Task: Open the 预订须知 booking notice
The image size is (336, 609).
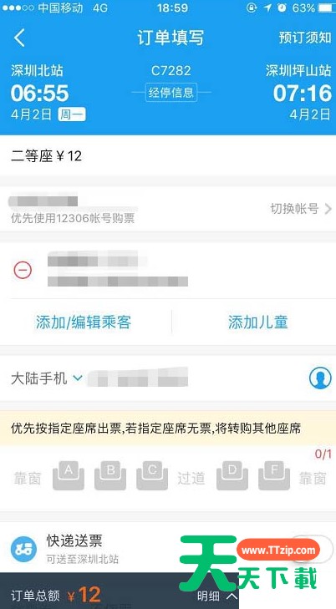Action: (x=305, y=38)
